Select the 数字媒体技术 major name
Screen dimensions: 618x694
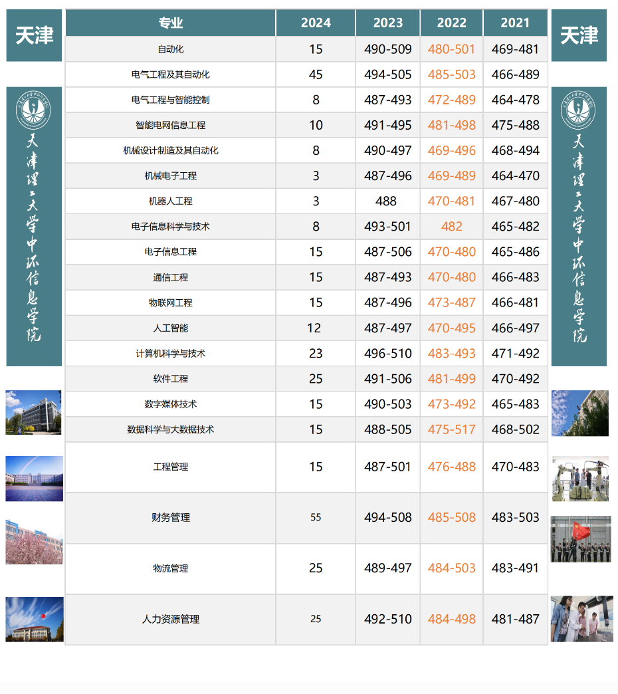click(171, 404)
